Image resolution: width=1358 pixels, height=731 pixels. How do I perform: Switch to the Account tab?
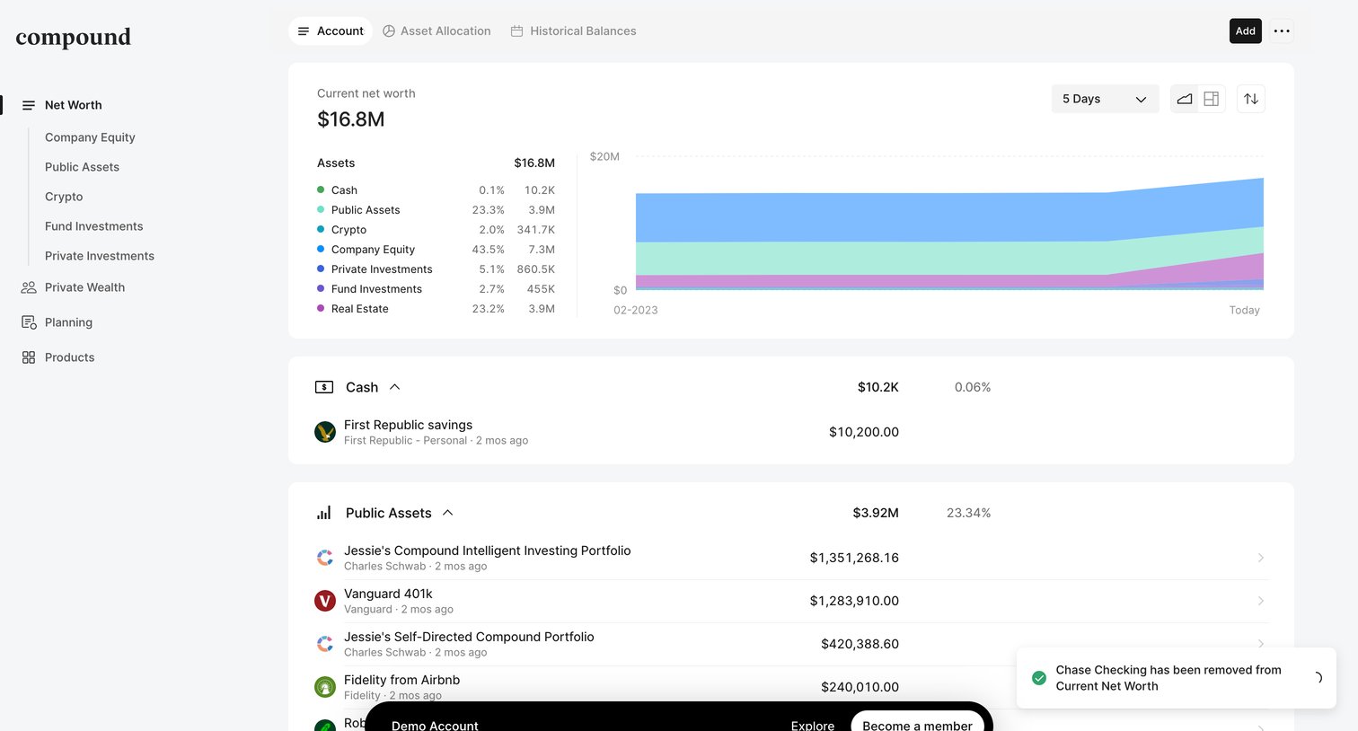[x=331, y=31]
